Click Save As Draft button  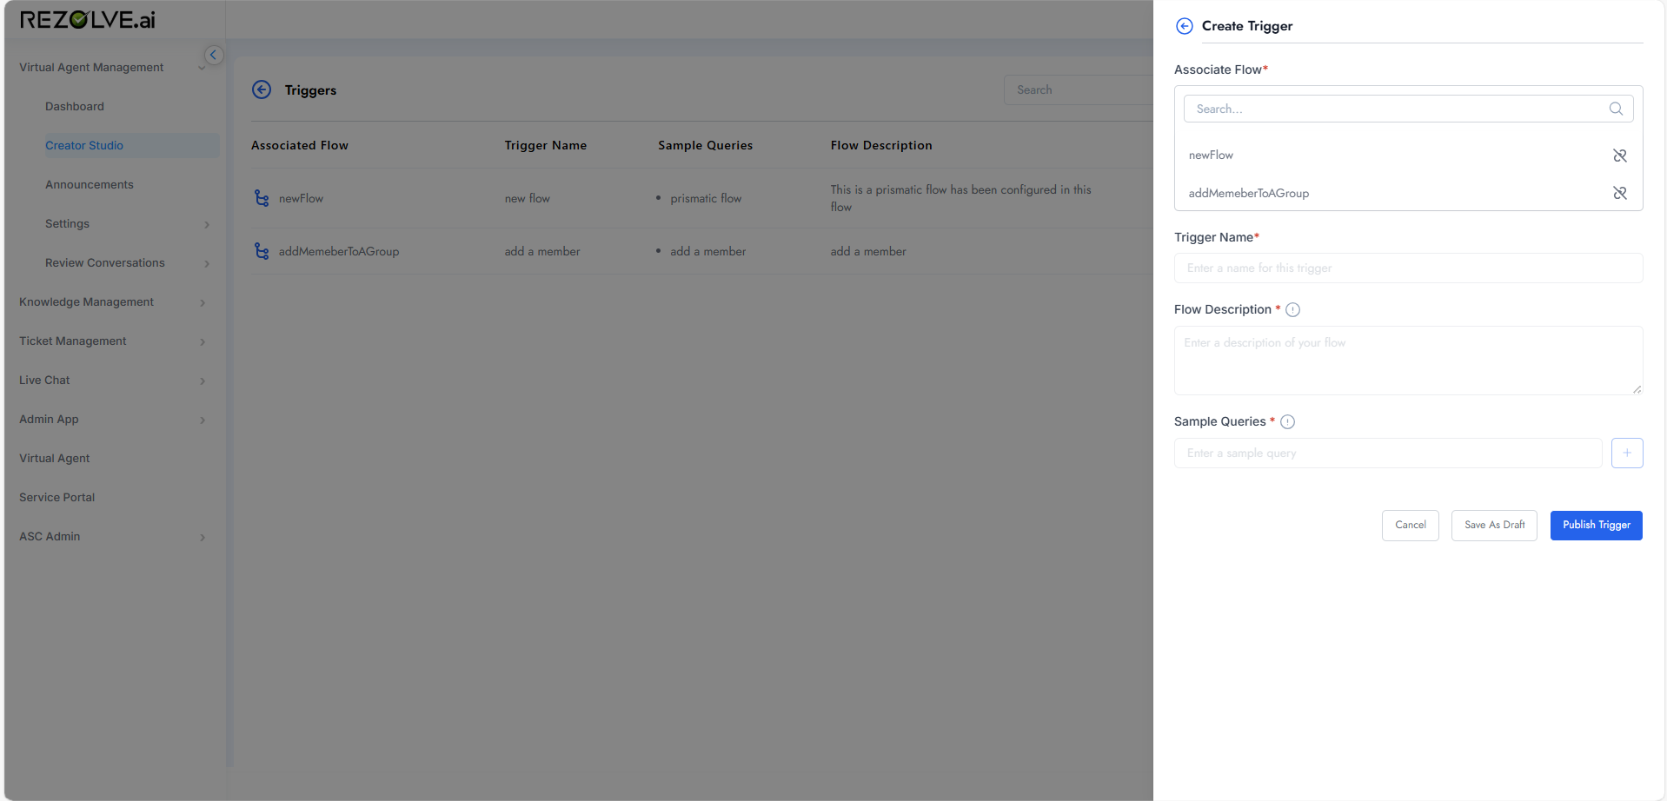click(1494, 525)
